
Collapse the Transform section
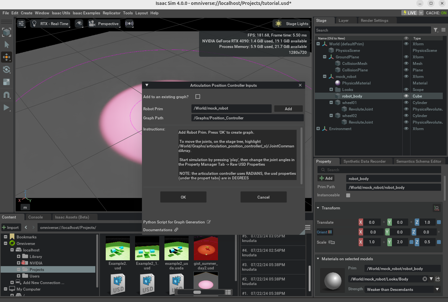click(x=318, y=208)
